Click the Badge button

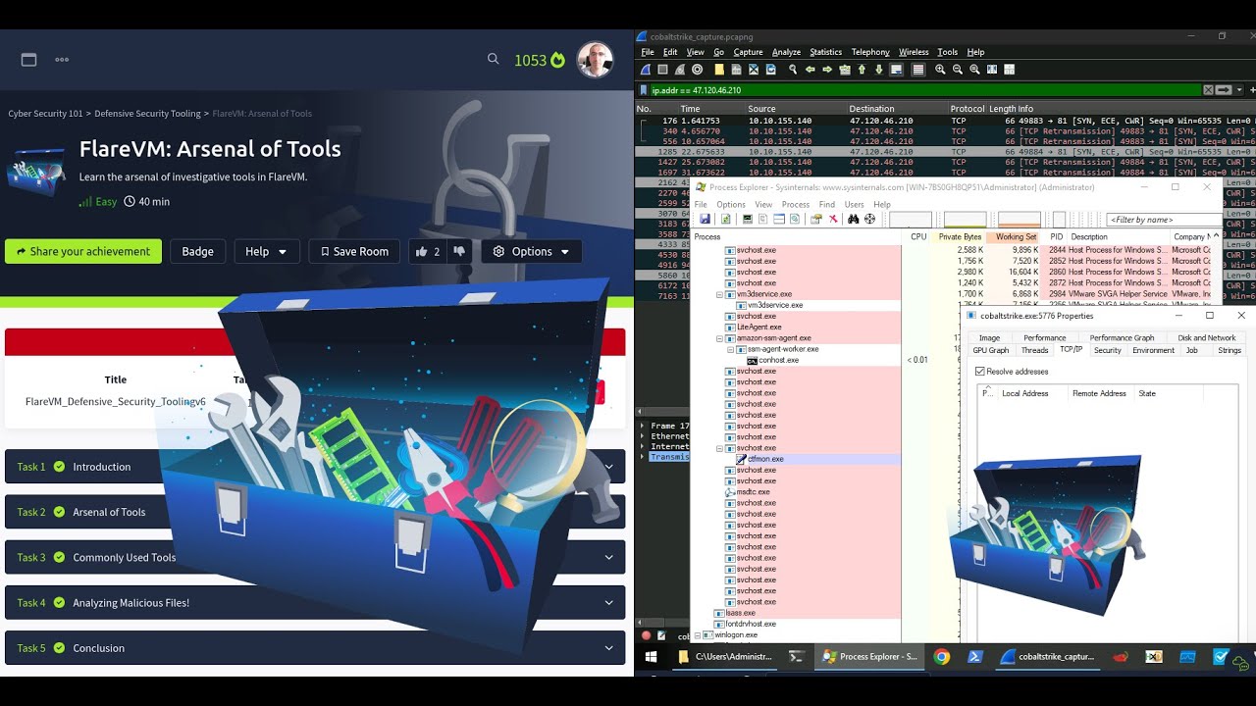pyautogui.click(x=197, y=251)
